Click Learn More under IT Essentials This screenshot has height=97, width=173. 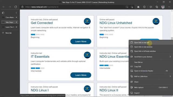81,75
